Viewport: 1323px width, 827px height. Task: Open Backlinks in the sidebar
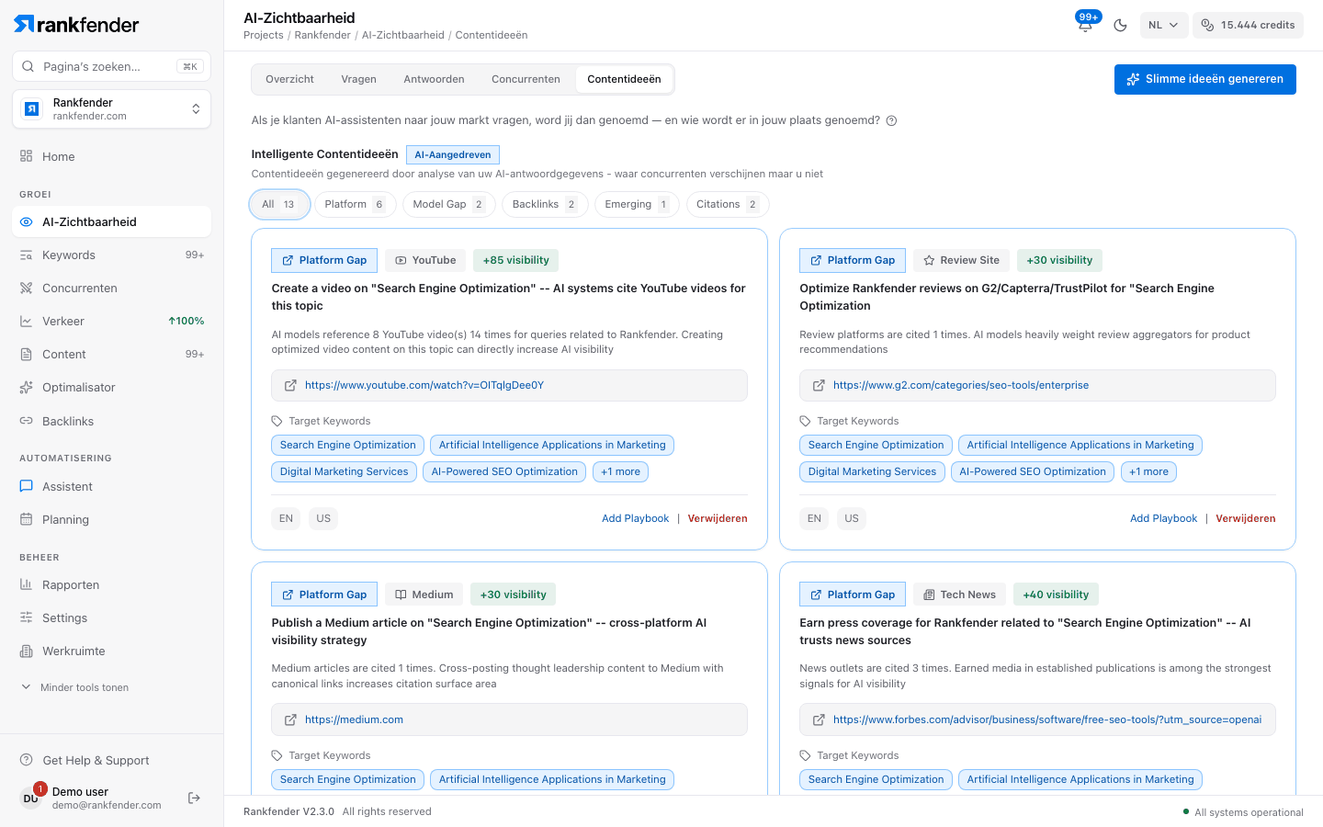[x=111, y=422]
